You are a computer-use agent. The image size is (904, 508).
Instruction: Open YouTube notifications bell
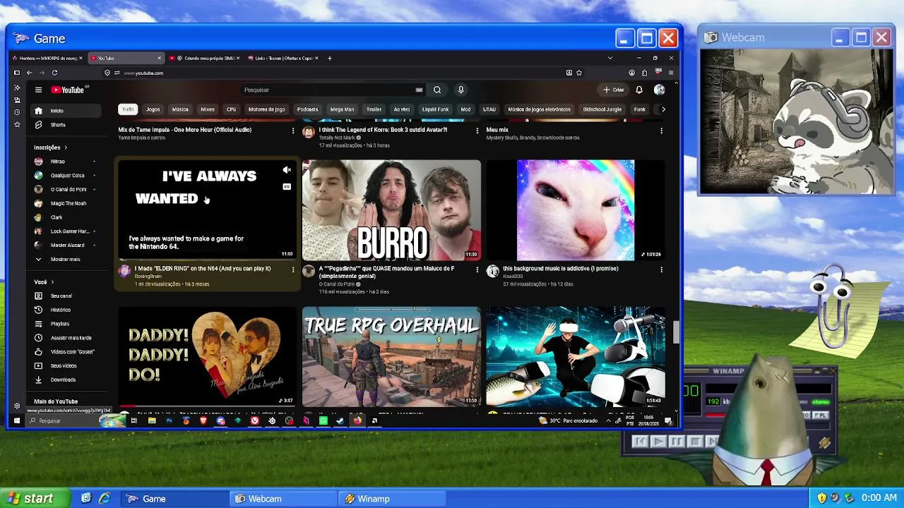tap(639, 90)
